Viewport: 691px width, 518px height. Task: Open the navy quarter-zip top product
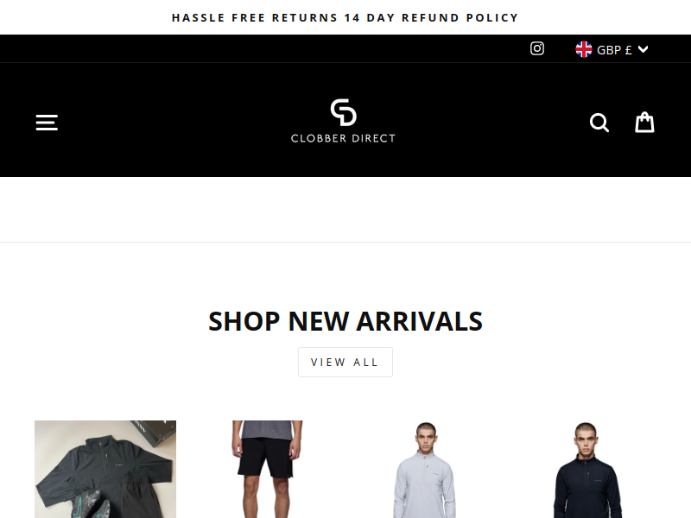[586, 469]
